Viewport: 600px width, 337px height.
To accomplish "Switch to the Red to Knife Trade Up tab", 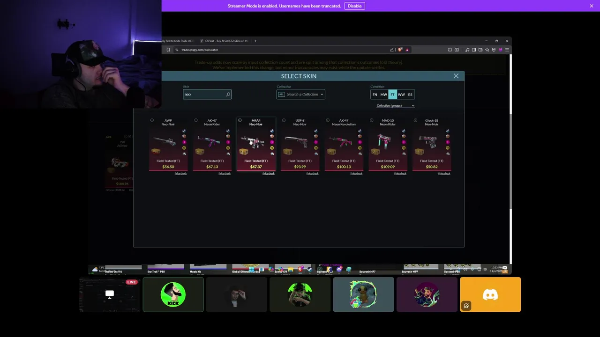I will [178, 41].
